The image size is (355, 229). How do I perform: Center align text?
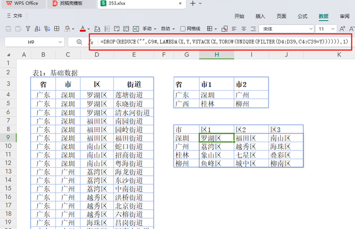[244, 29]
